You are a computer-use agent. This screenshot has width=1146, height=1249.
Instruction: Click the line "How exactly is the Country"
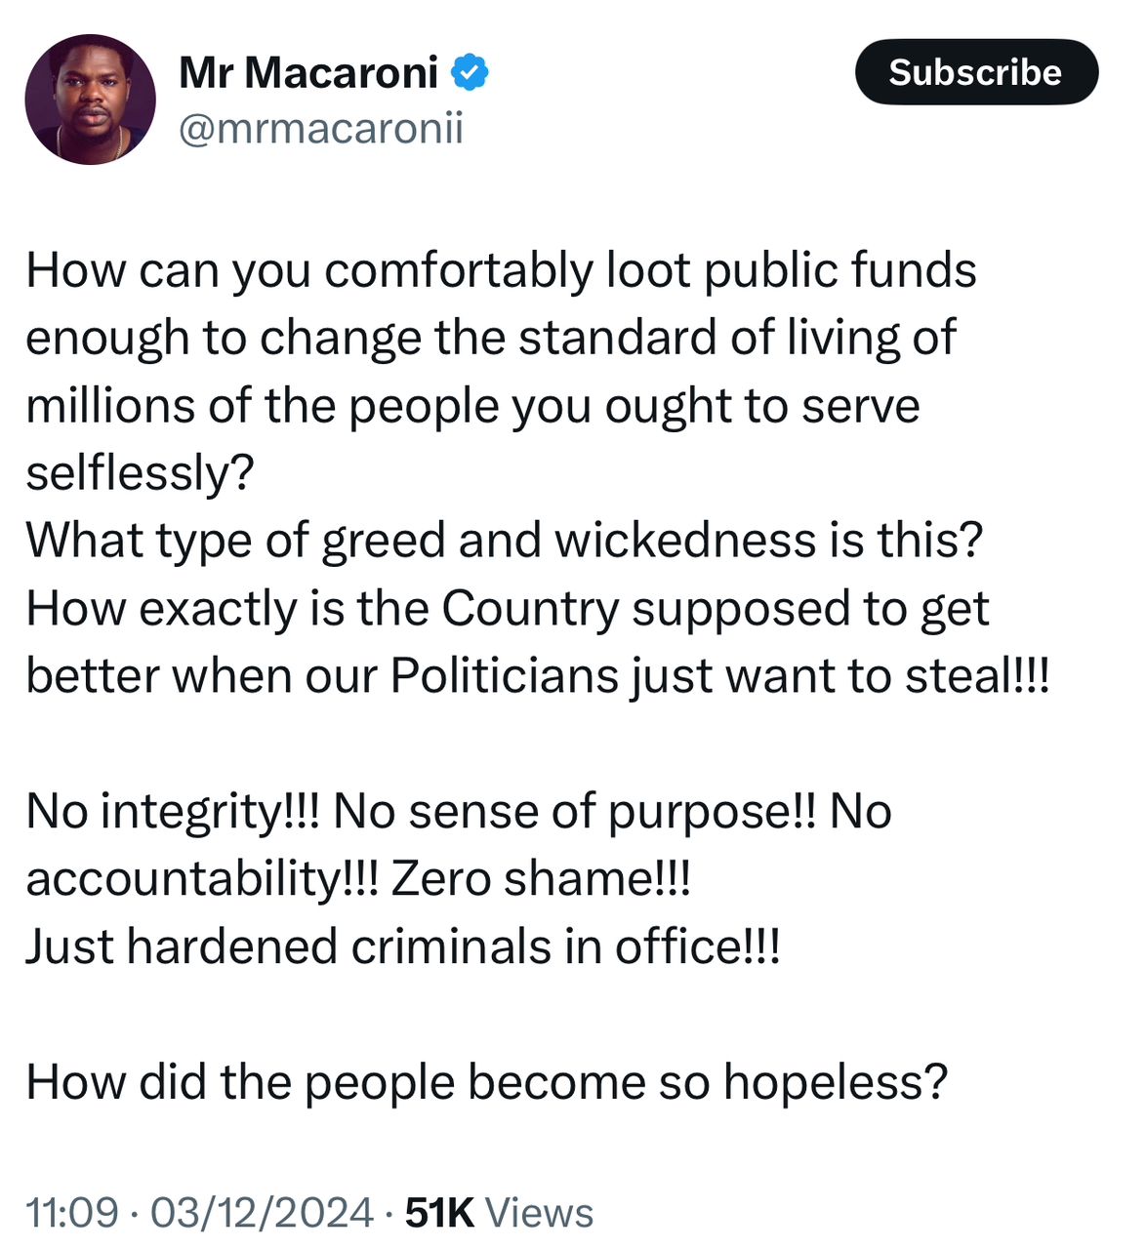point(508,608)
